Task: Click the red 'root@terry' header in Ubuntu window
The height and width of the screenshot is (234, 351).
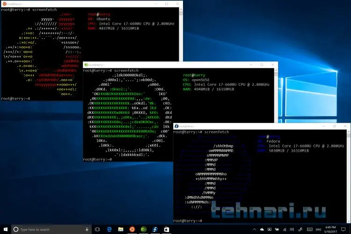Action: tap(99, 15)
